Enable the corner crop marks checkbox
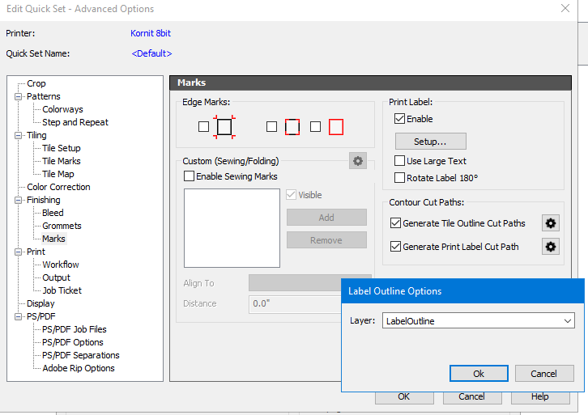The image size is (588, 415). coord(203,127)
